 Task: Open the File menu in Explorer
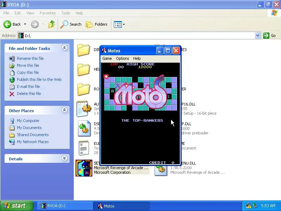click(6, 13)
